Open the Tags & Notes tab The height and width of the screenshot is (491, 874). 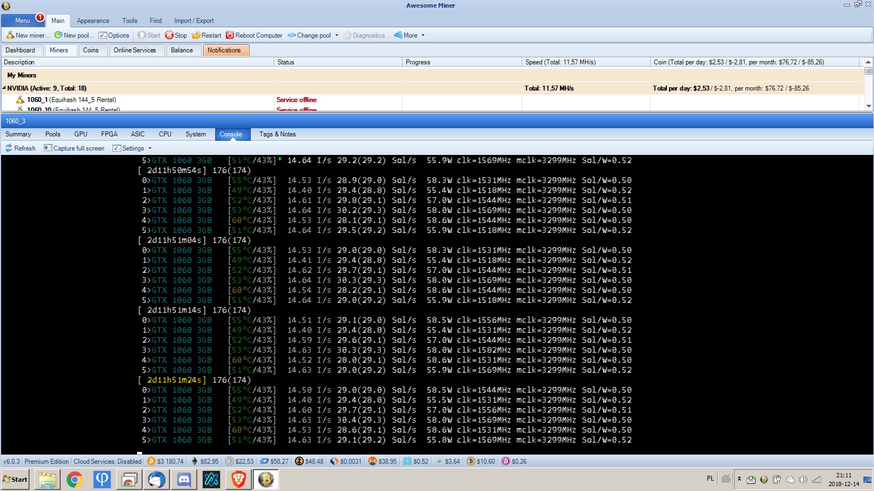277,134
